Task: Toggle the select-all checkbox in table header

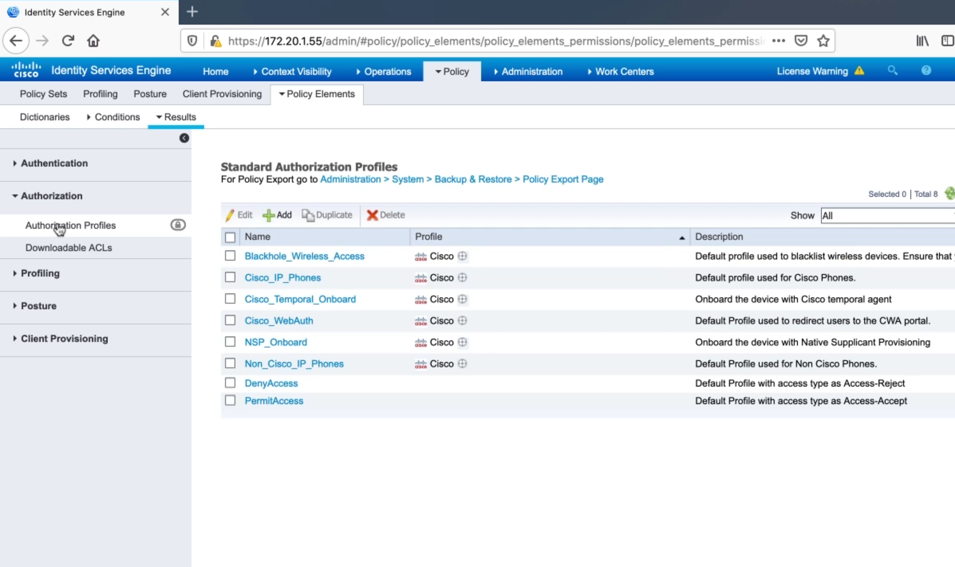Action: point(230,237)
